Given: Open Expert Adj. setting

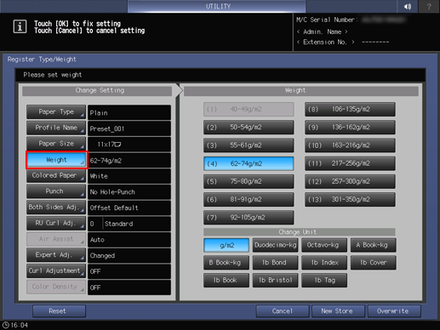Looking at the screenshot, I should tap(56, 255).
